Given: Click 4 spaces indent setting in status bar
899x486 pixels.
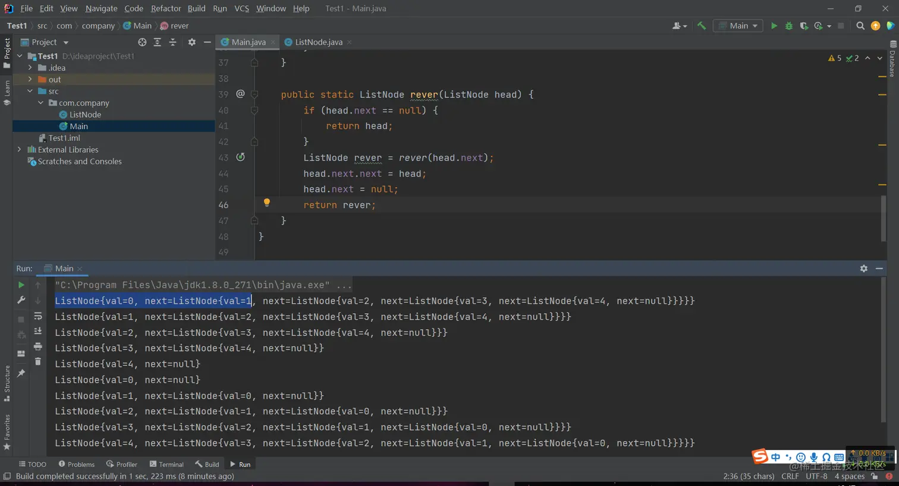Looking at the screenshot, I should pos(849,476).
